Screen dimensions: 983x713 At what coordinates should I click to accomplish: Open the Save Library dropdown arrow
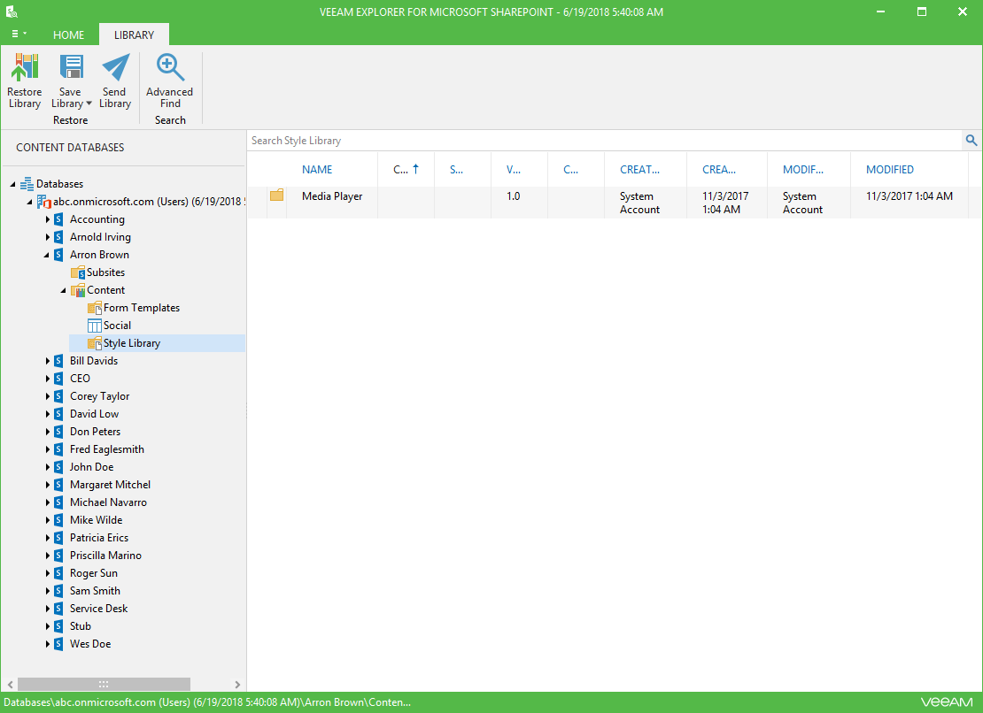click(x=89, y=103)
